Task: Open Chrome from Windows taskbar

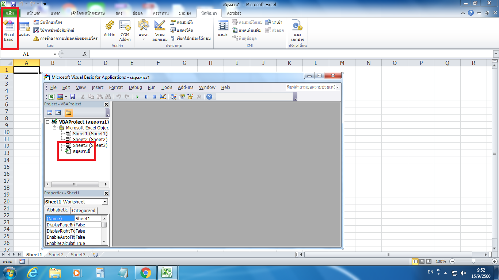Action: tap(146, 273)
